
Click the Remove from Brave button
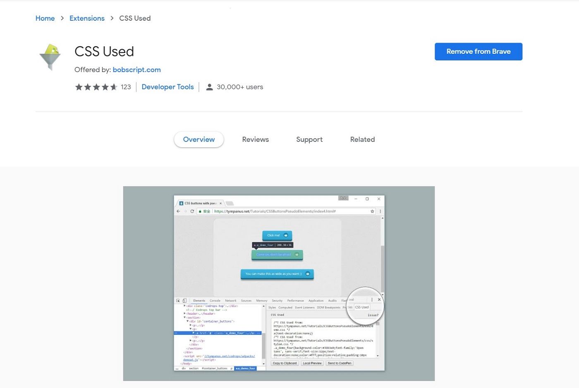point(479,52)
